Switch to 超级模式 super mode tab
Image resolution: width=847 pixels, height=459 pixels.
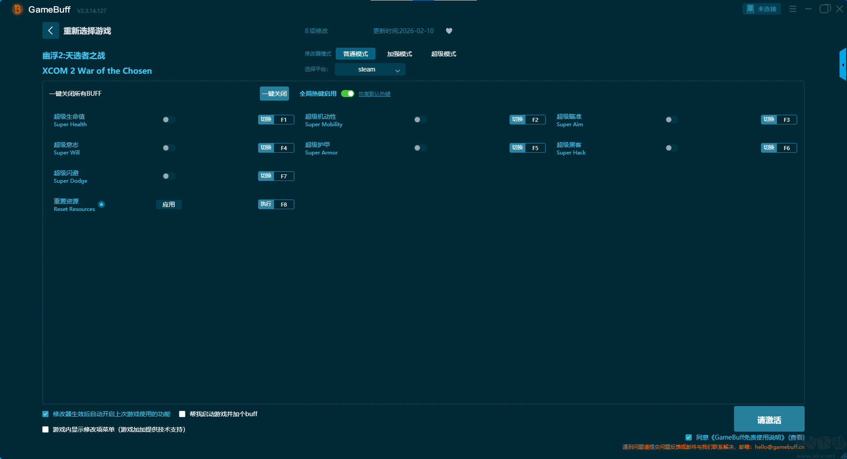[x=443, y=54]
